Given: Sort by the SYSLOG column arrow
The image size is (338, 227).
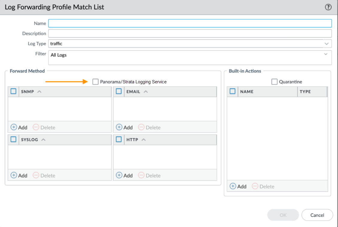Looking at the screenshot, I should [x=43, y=139].
